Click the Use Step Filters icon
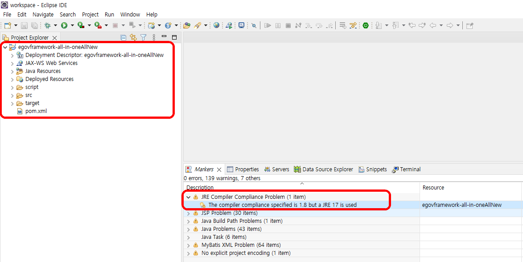The height and width of the screenshot is (262, 523). tap(353, 25)
